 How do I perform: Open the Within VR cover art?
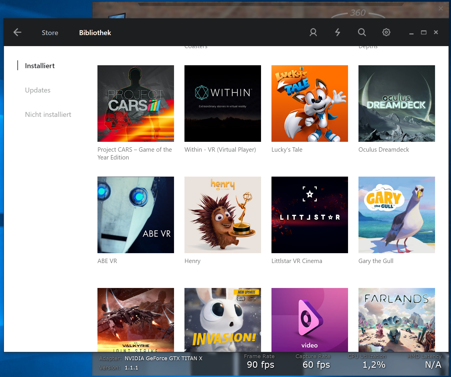(223, 104)
